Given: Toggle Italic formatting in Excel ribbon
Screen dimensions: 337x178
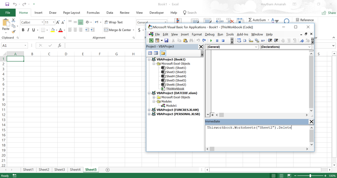Looking at the screenshot, I should (x=28, y=30).
